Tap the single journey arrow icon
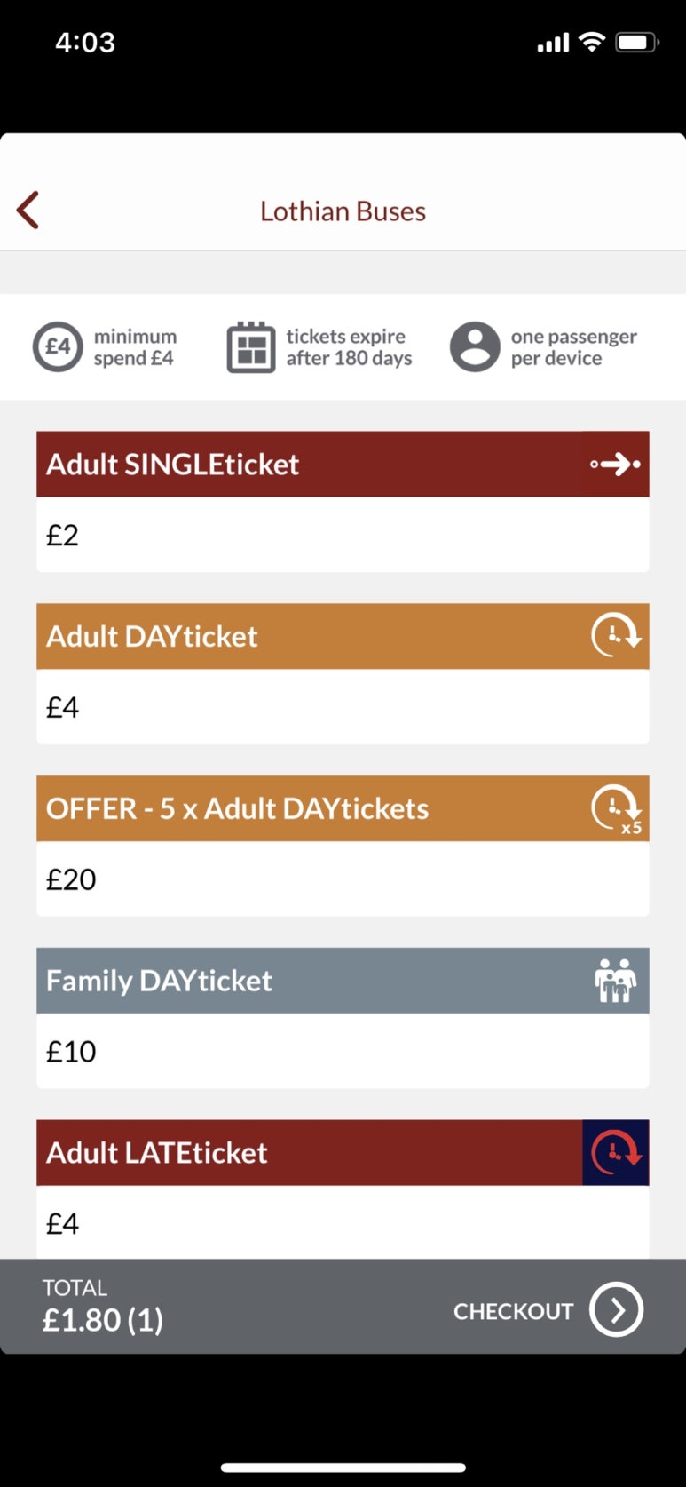Image resolution: width=686 pixels, height=1487 pixels. [x=615, y=464]
